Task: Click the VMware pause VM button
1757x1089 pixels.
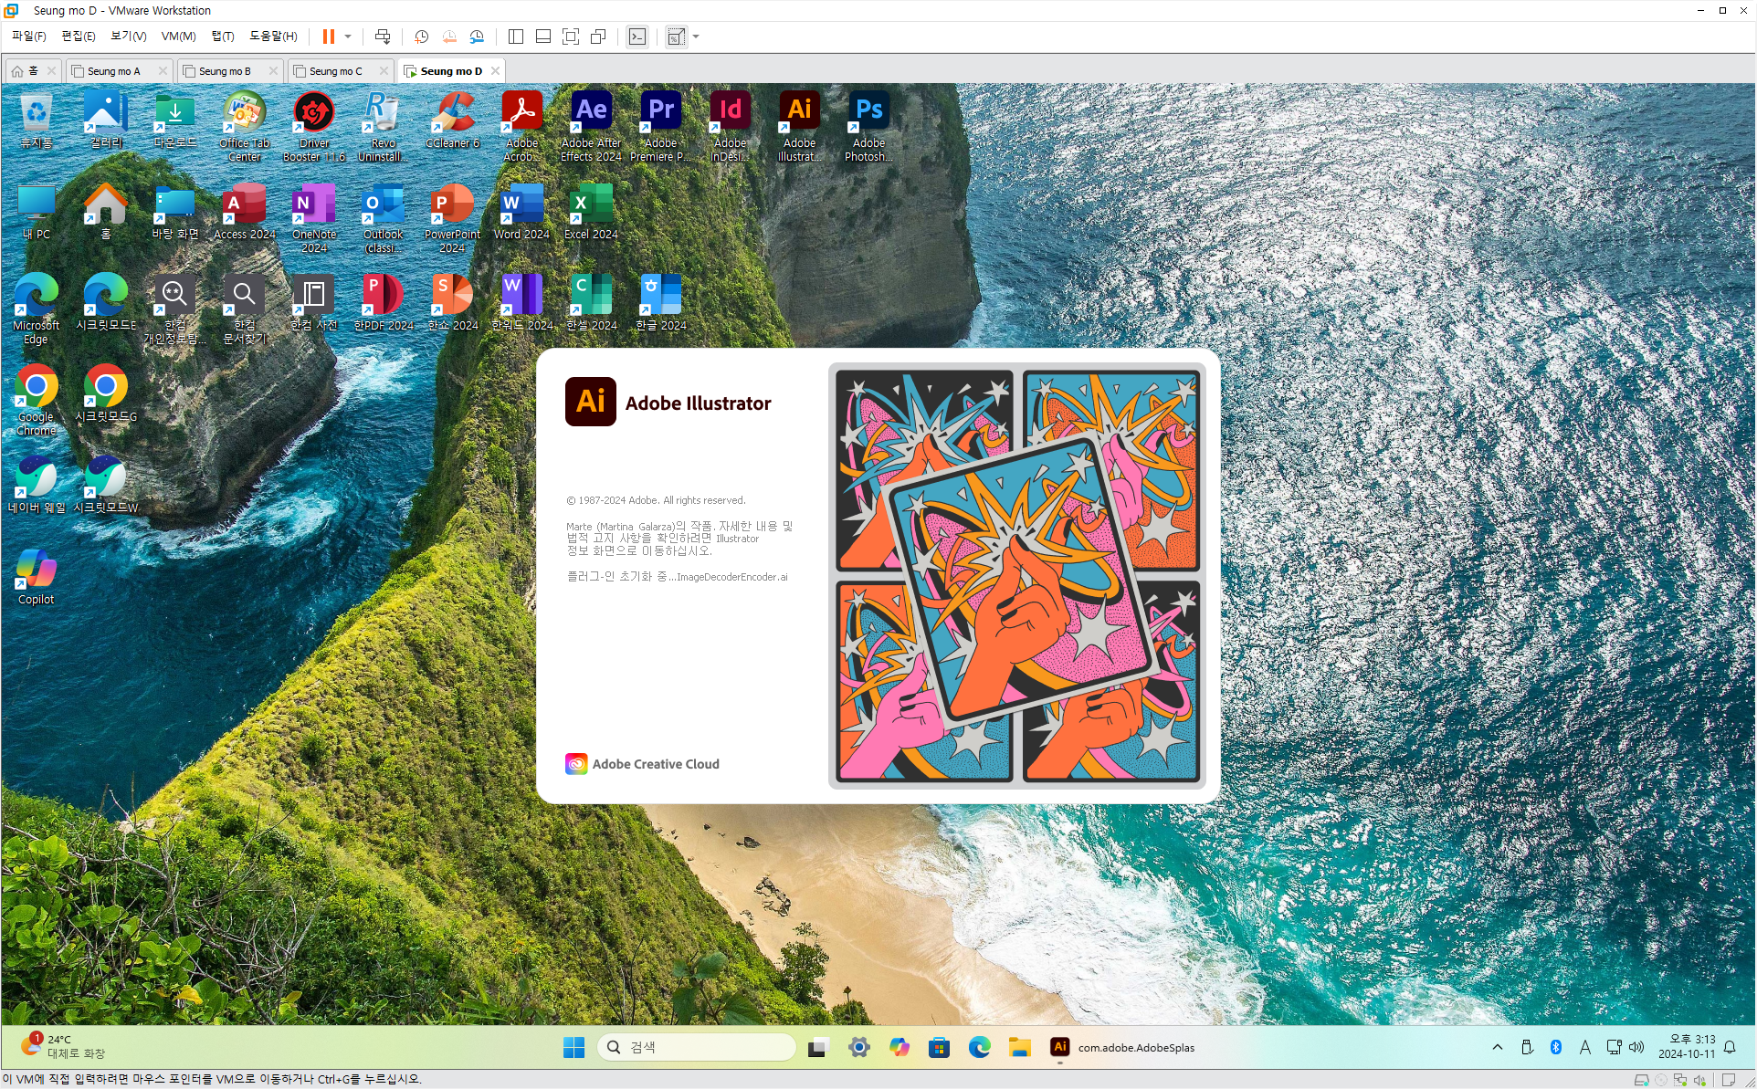Action: click(x=328, y=37)
